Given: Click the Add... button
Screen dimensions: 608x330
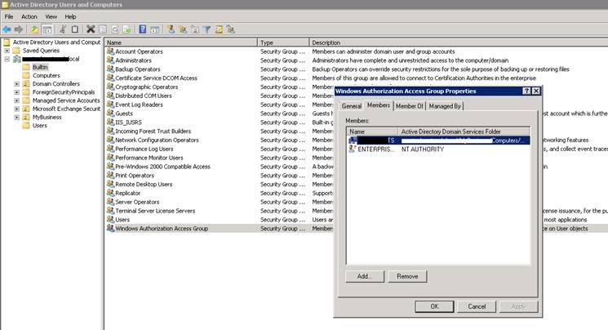Looking at the screenshot, I should pos(365,276).
